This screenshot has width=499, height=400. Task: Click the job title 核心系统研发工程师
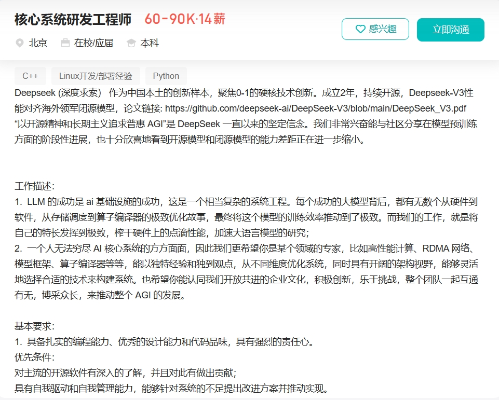click(73, 19)
